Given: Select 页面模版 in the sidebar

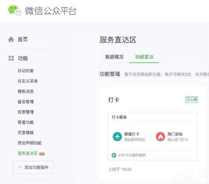Looking at the screenshot, I should (x=26, y=133).
